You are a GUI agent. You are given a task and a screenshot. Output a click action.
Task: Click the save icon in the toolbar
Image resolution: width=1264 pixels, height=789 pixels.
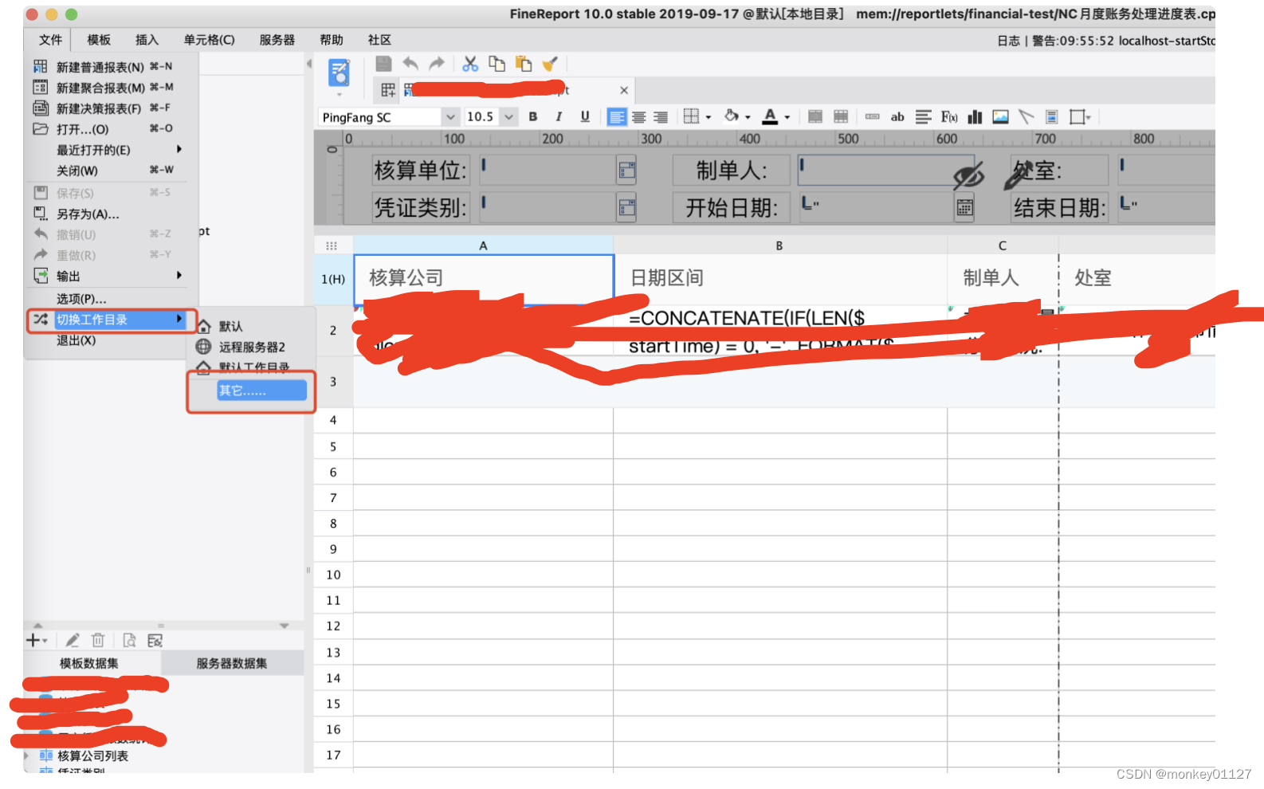tap(383, 64)
